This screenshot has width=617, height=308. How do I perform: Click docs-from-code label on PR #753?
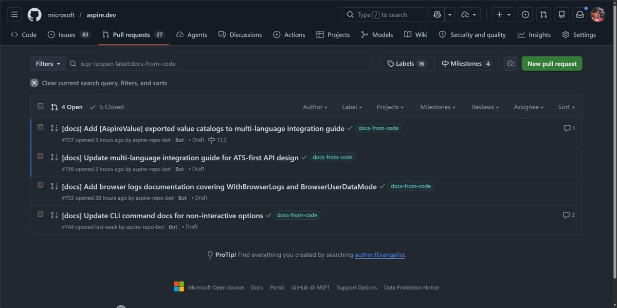click(x=411, y=186)
